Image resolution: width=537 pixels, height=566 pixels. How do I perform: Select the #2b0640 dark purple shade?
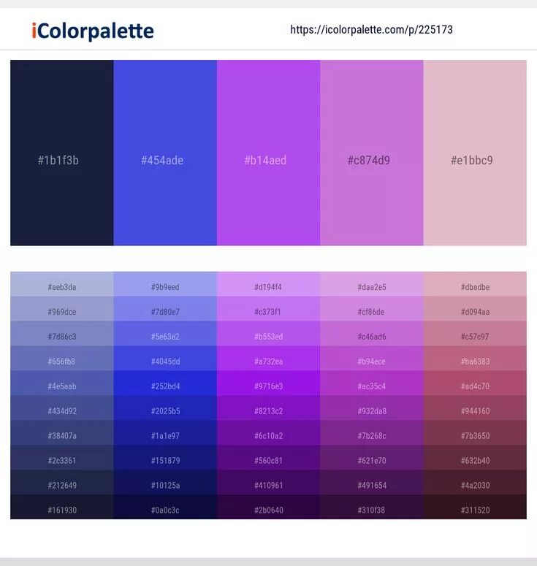pos(268,507)
